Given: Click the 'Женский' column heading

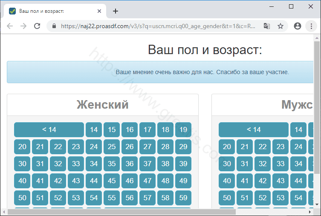Looking at the screenshot, I should (103, 104).
